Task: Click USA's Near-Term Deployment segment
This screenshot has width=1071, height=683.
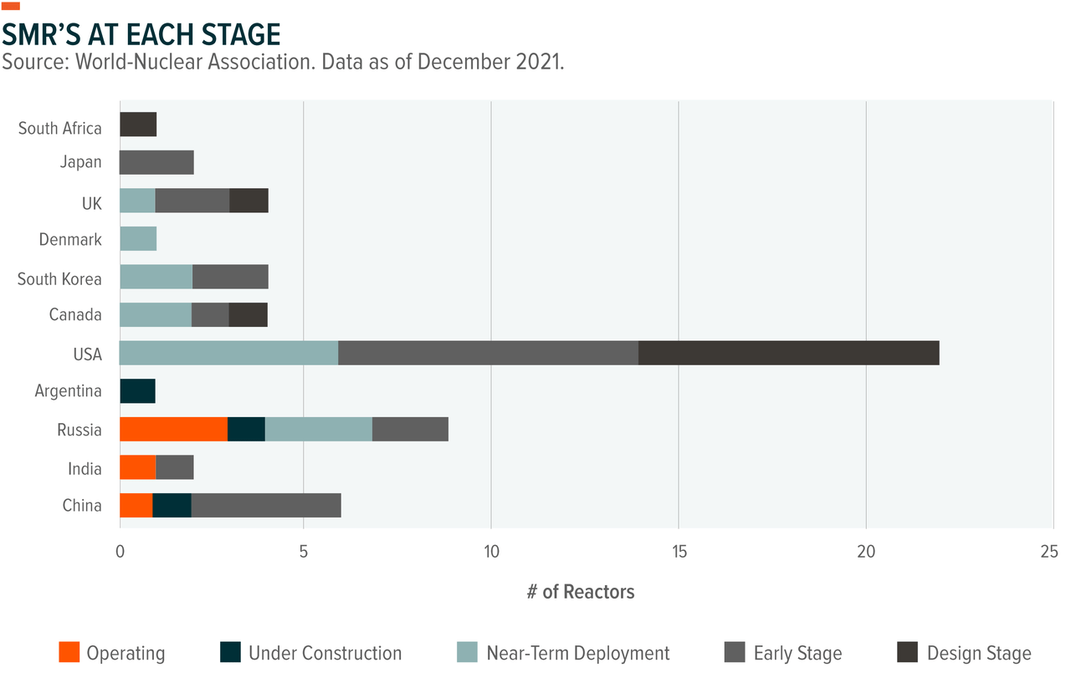Action: coord(229,353)
